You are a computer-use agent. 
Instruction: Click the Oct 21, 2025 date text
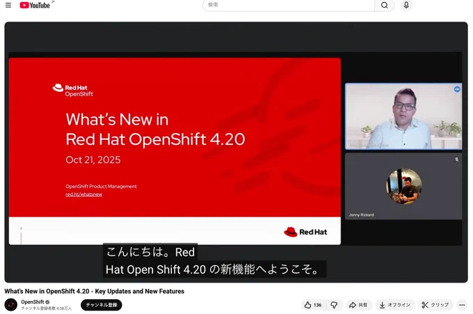(93, 159)
